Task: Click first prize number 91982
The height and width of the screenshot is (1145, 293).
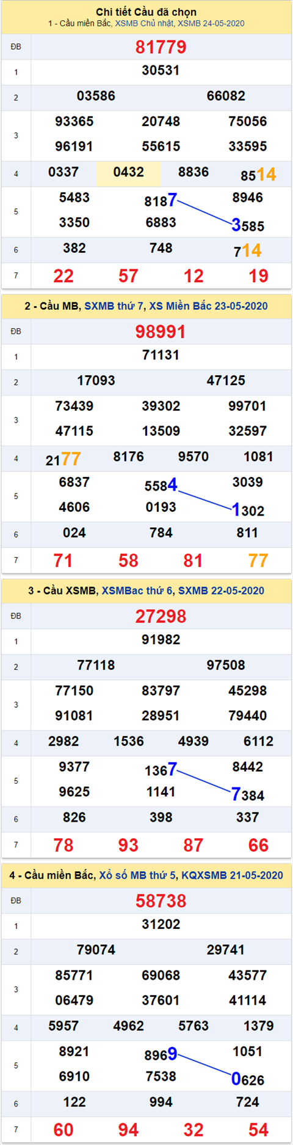Action: (161, 640)
